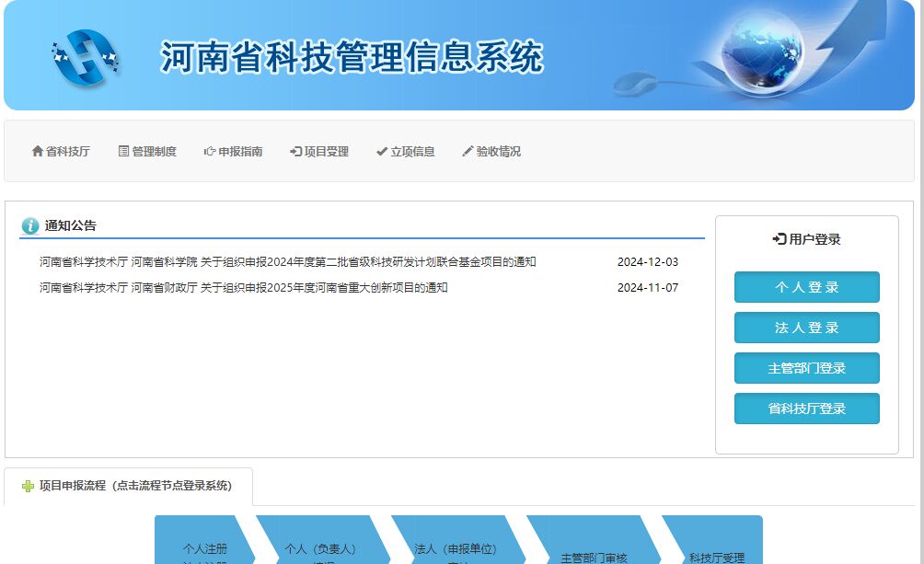Click the info icon beside 通知公告

pos(30,225)
